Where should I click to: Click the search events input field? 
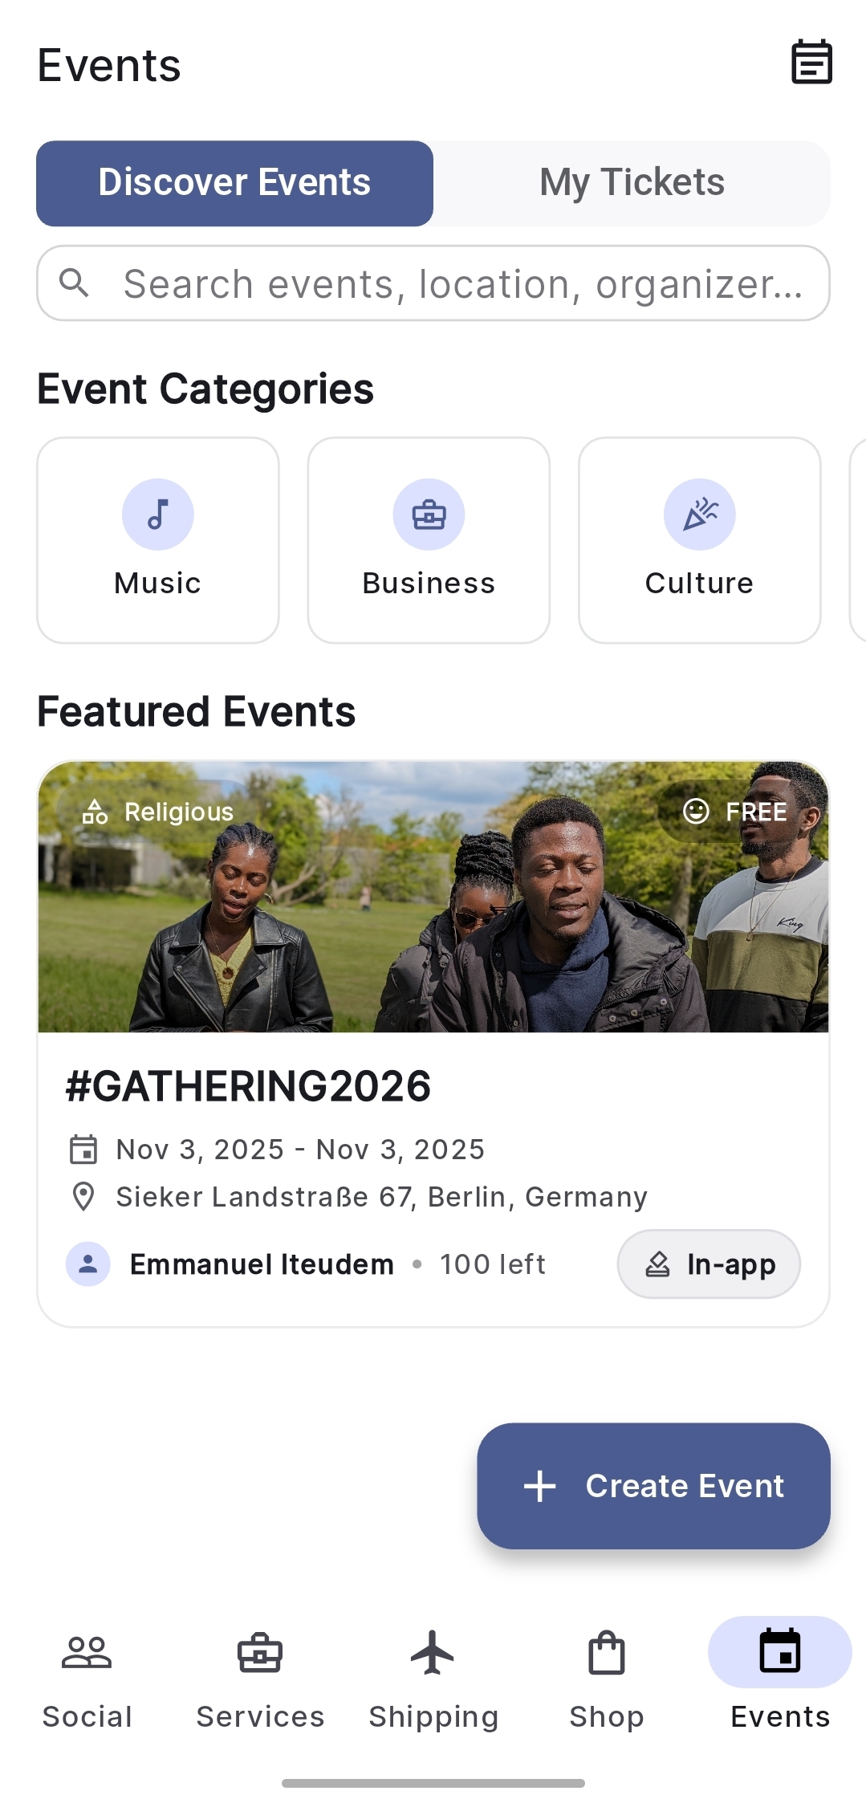tap(433, 283)
